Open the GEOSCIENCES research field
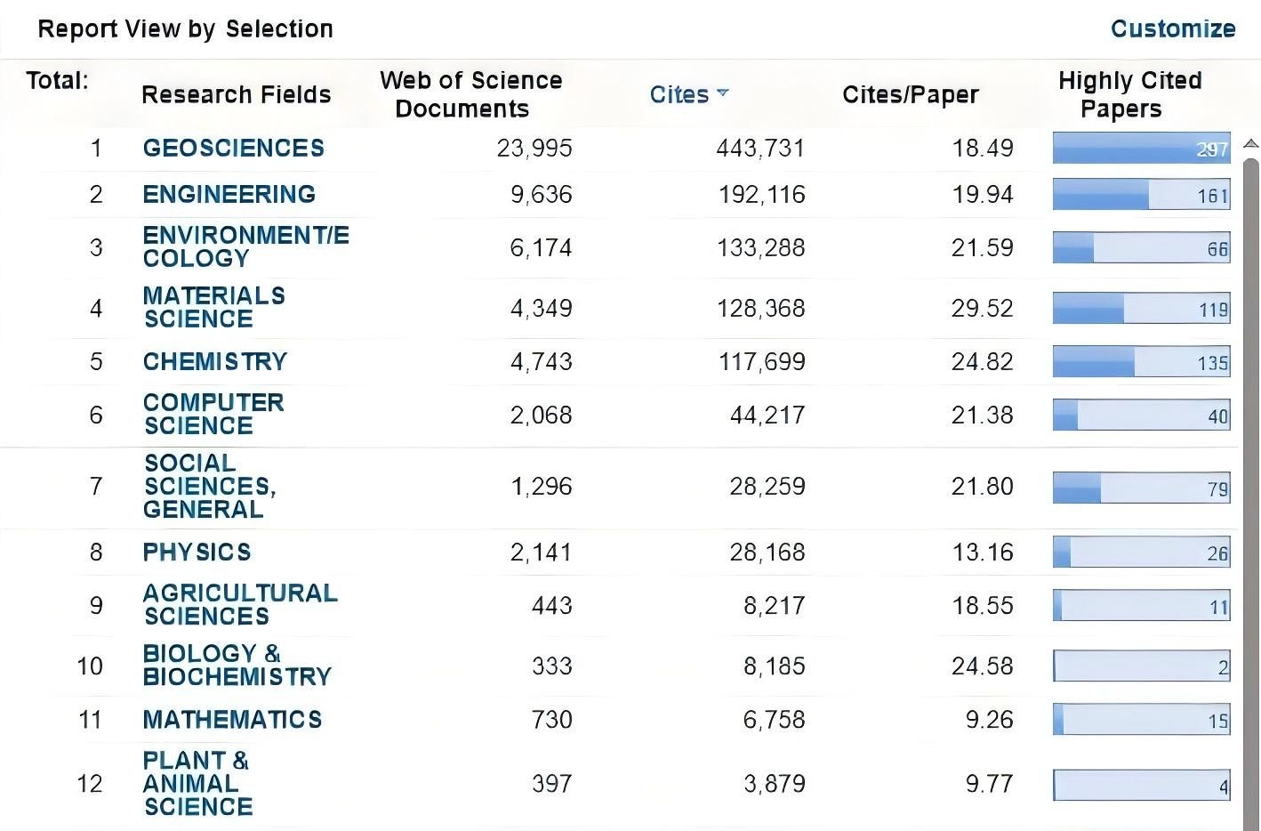Viewport: 1261px width, 831px height. click(233, 148)
